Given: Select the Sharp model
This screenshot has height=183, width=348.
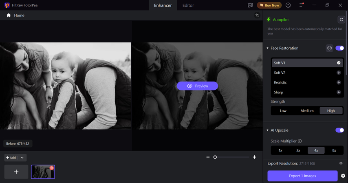Looking at the screenshot, I should [x=307, y=92].
